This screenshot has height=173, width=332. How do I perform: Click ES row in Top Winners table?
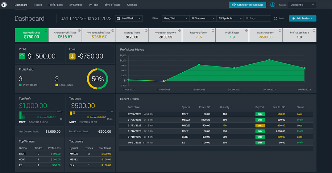(x=40, y=165)
